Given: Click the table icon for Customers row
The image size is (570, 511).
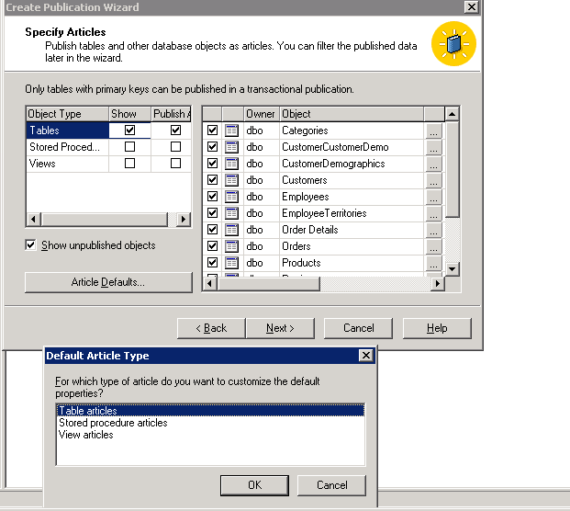Looking at the screenshot, I should [231, 180].
